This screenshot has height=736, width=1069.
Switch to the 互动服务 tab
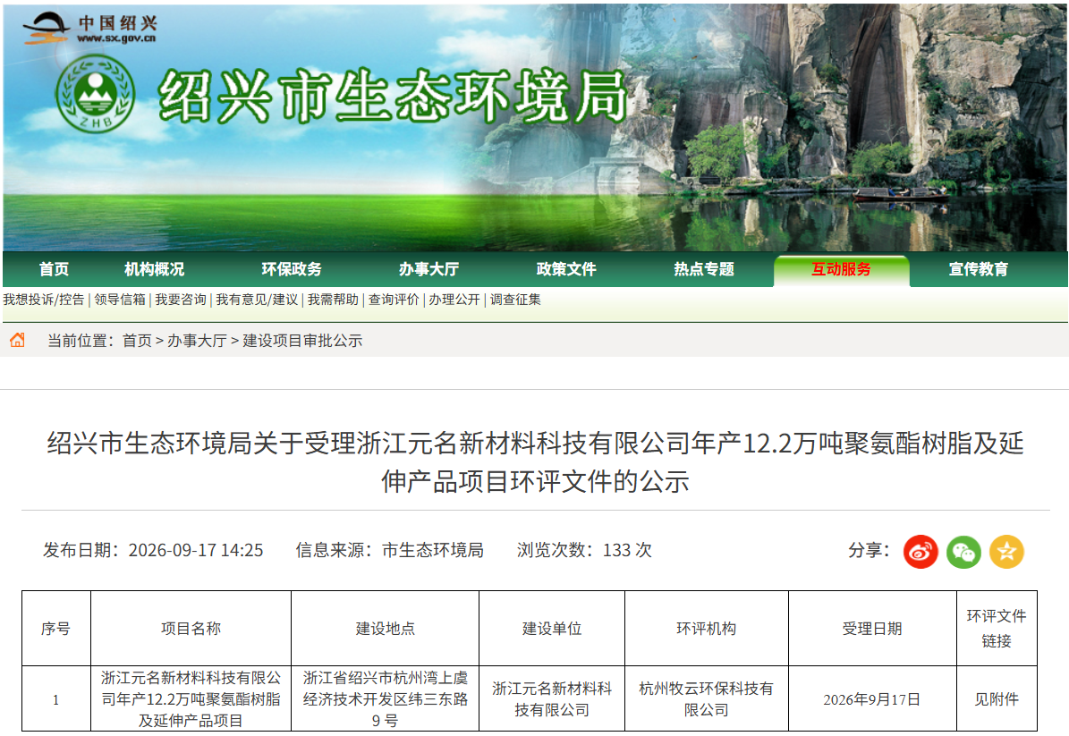click(x=841, y=271)
